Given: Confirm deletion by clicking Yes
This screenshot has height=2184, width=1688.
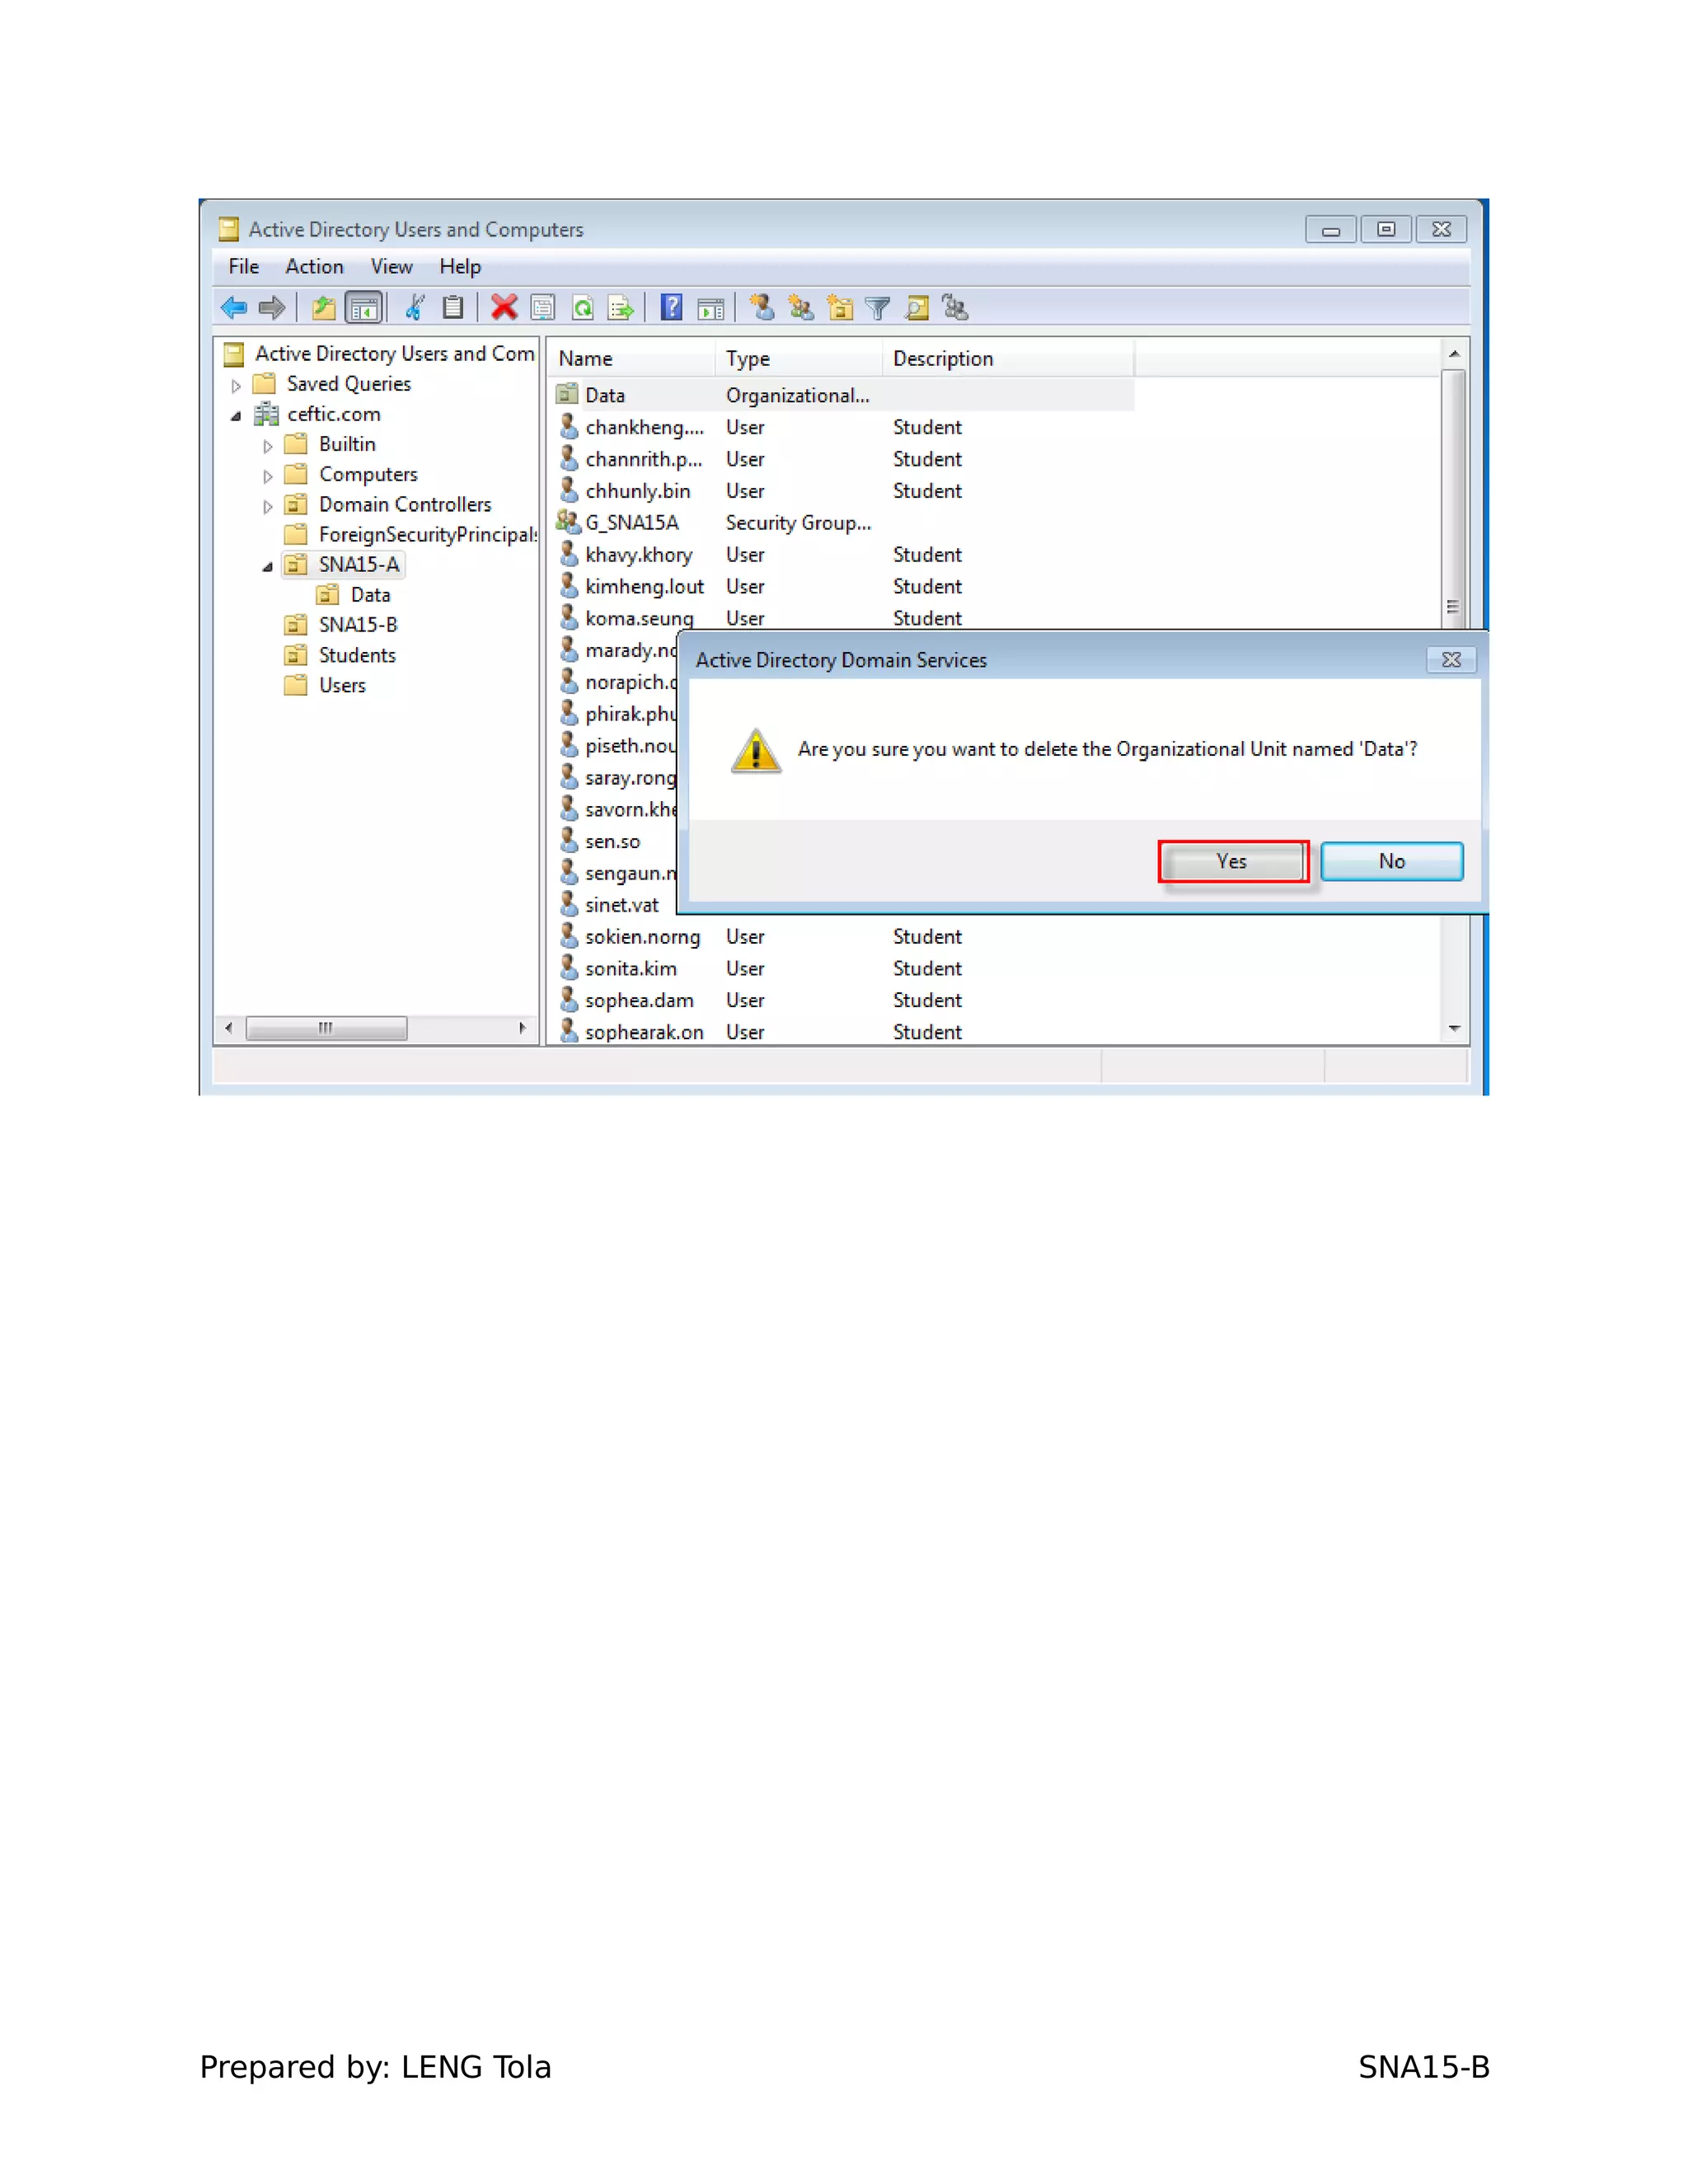Looking at the screenshot, I should [x=1232, y=861].
